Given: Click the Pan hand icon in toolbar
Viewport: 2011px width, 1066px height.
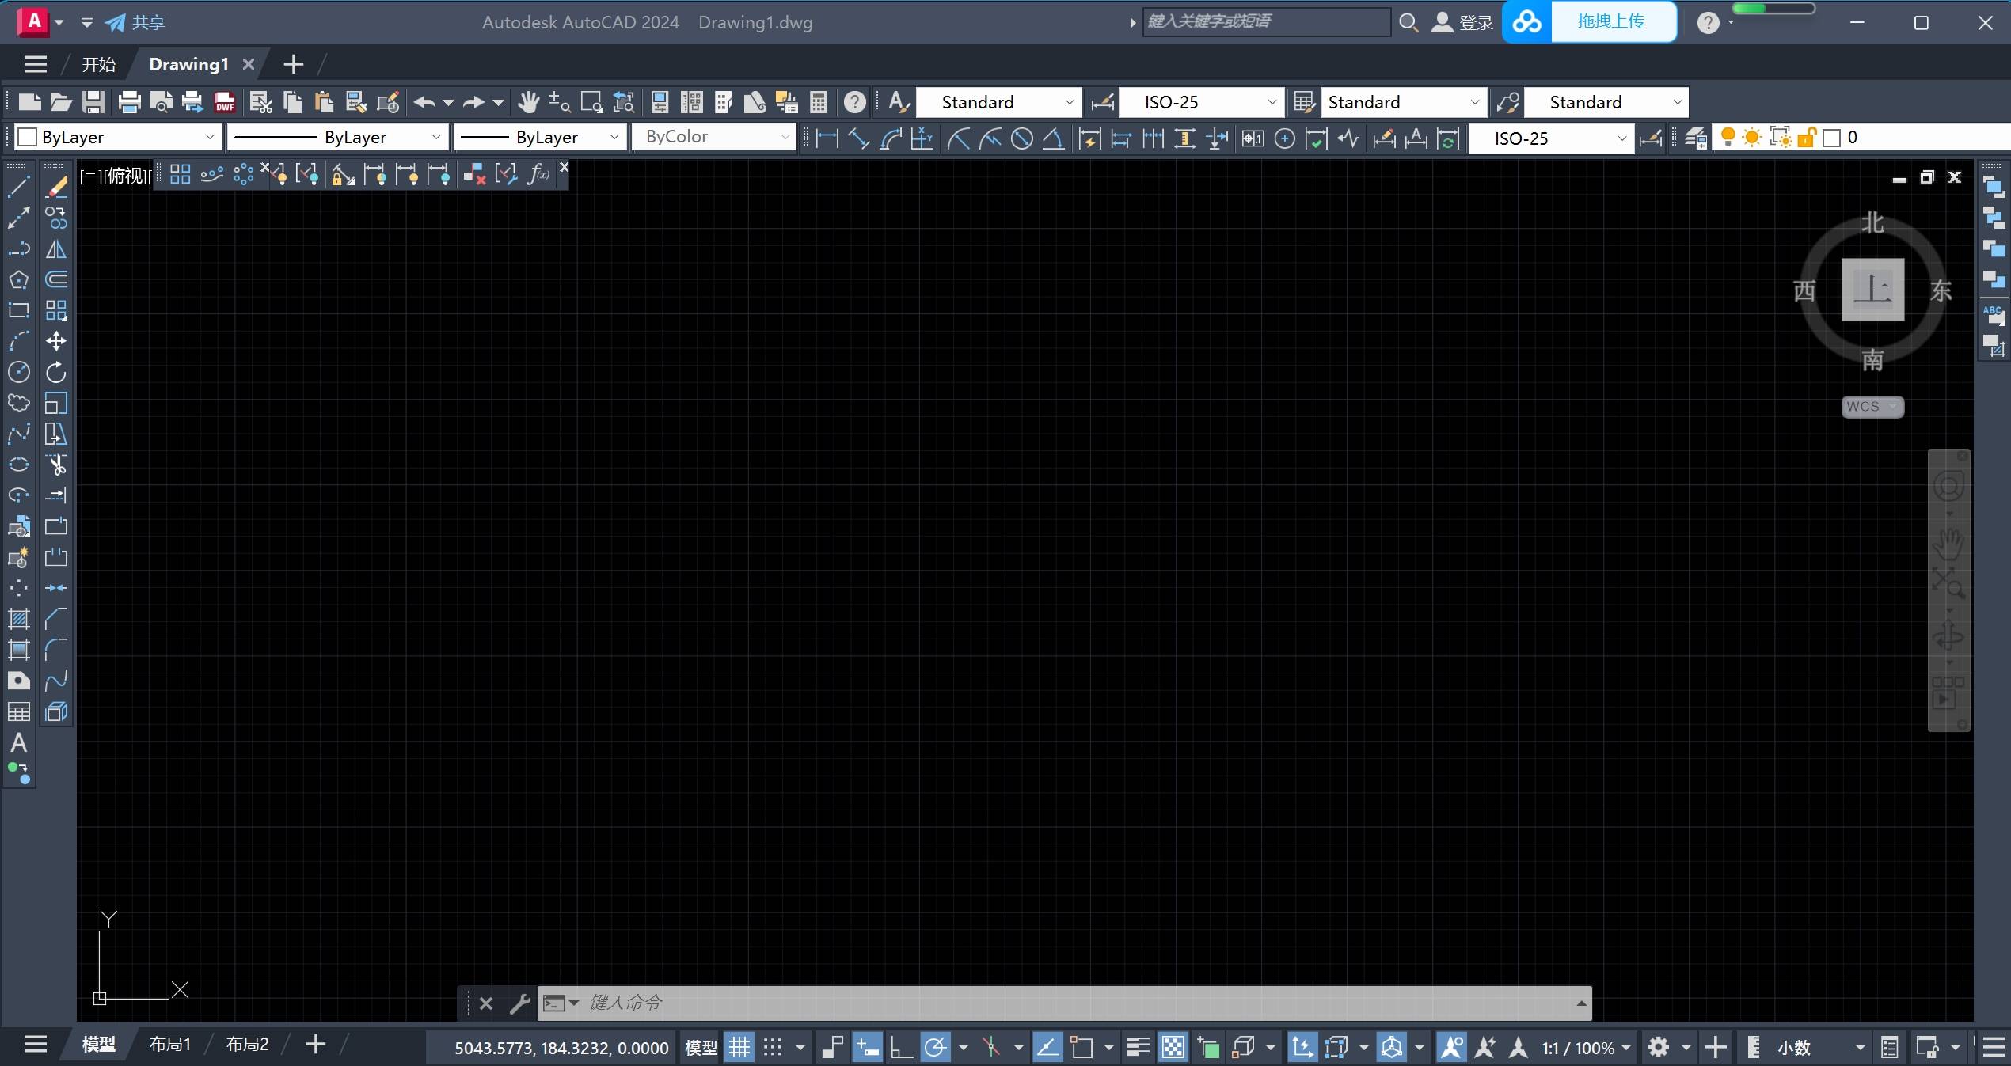Looking at the screenshot, I should pyautogui.click(x=528, y=102).
